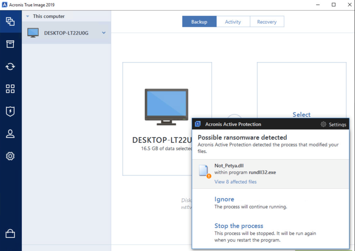Open View 8 affected files link
This screenshot has height=251, width=355.
point(235,182)
